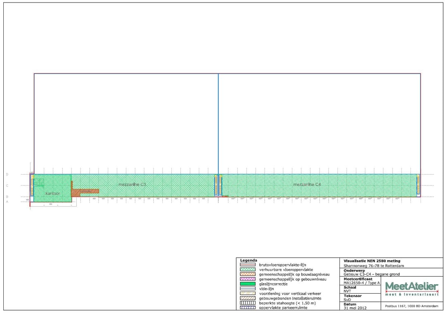Select the green verhuurbare vloeroppervlakte legend swatch
The image size is (446, 313).
(x=247, y=269)
